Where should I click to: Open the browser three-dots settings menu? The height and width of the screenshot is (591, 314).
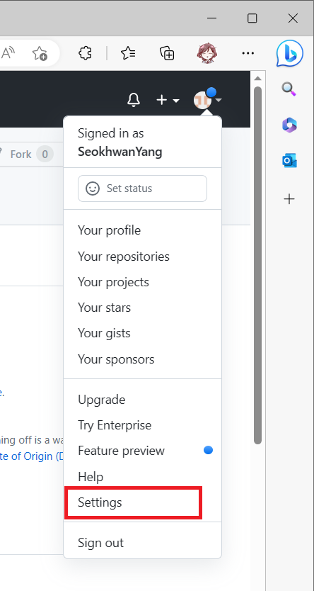tap(248, 53)
